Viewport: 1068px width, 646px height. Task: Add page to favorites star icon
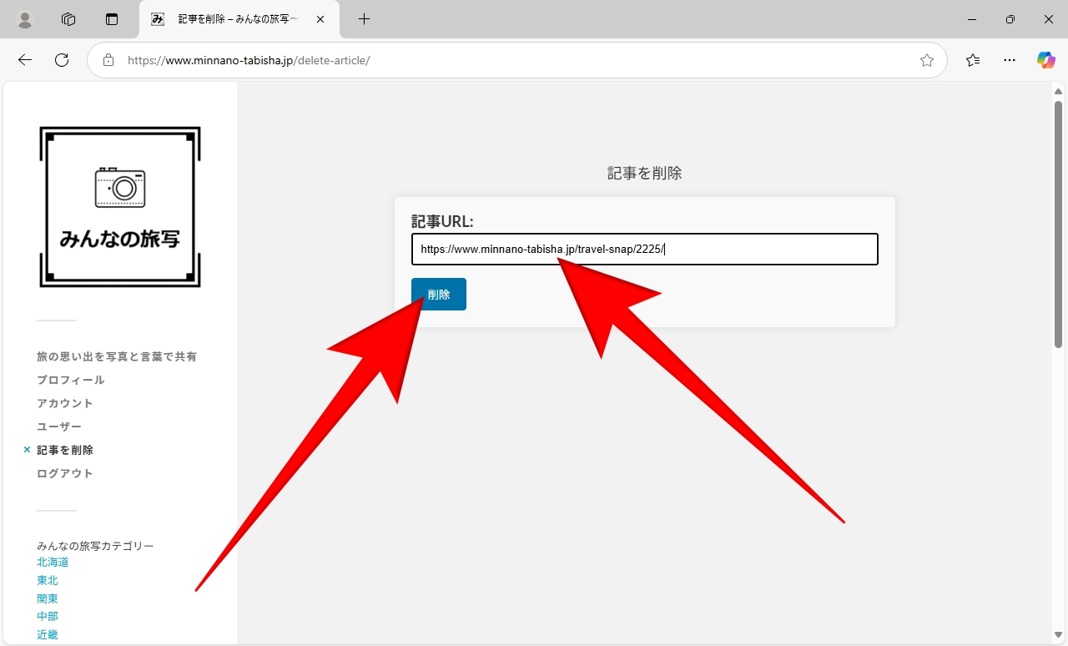coord(926,60)
